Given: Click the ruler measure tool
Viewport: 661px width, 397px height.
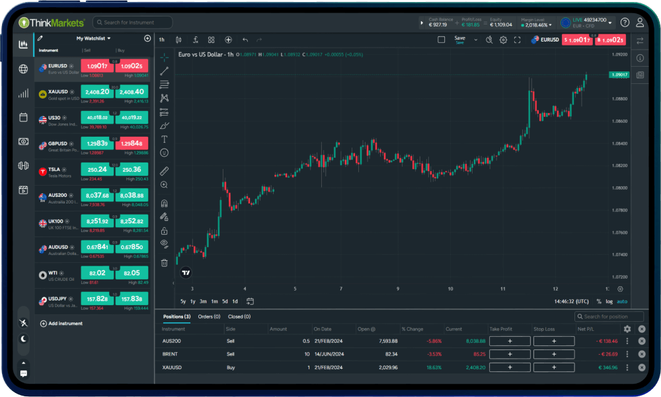Looking at the screenshot, I should (164, 170).
